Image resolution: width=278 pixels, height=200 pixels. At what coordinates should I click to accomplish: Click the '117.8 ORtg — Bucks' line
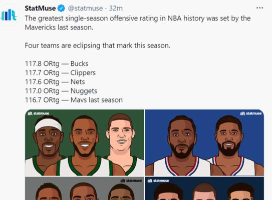click(x=57, y=63)
